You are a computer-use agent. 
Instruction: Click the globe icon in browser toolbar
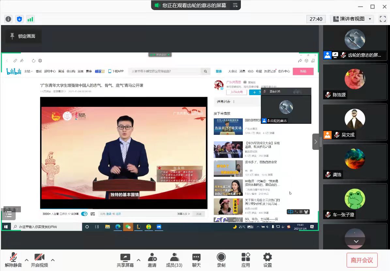click(x=40, y=61)
